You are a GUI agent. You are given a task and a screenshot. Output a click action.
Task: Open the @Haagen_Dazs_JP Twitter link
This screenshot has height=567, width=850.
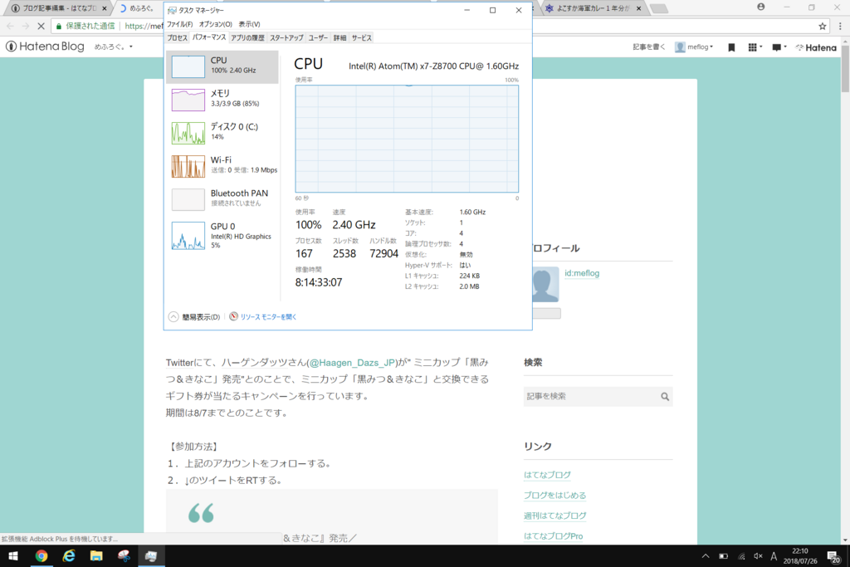tap(352, 363)
